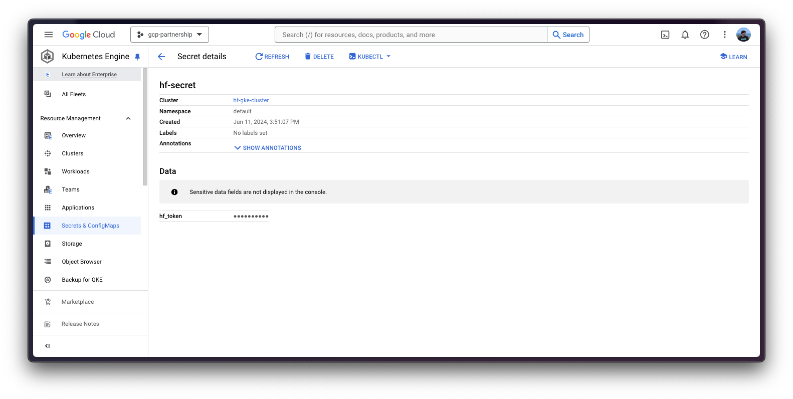The width and height of the screenshot is (793, 399).
Task: Click the Release Notes icon
Action: click(48, 324)
